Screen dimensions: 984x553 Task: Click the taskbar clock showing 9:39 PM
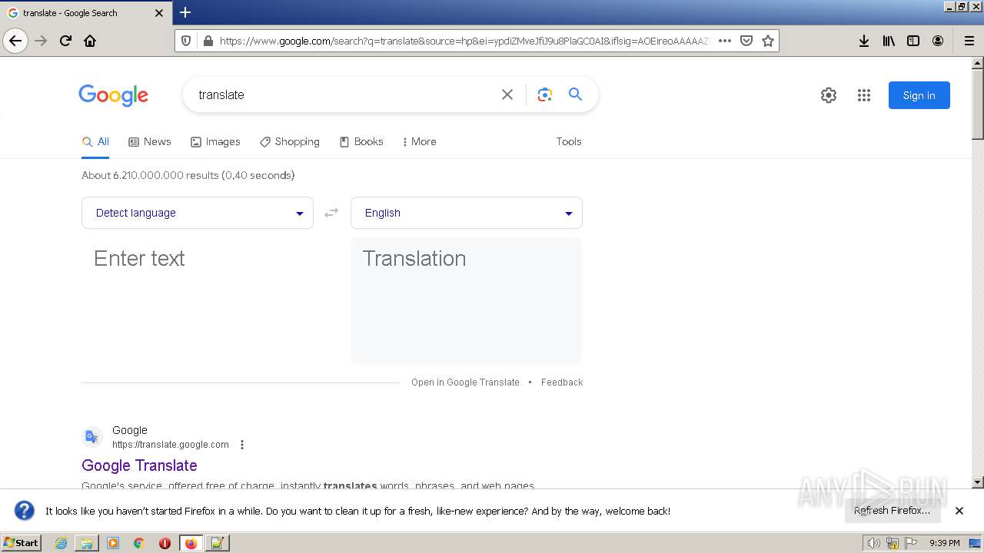944,543
